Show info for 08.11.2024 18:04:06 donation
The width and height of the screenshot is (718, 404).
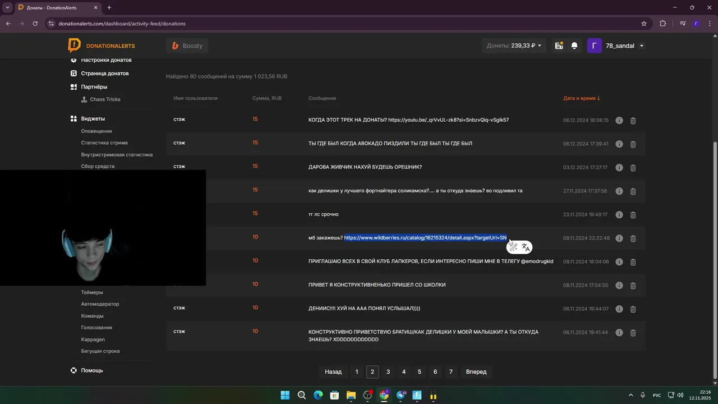[619, 262]
